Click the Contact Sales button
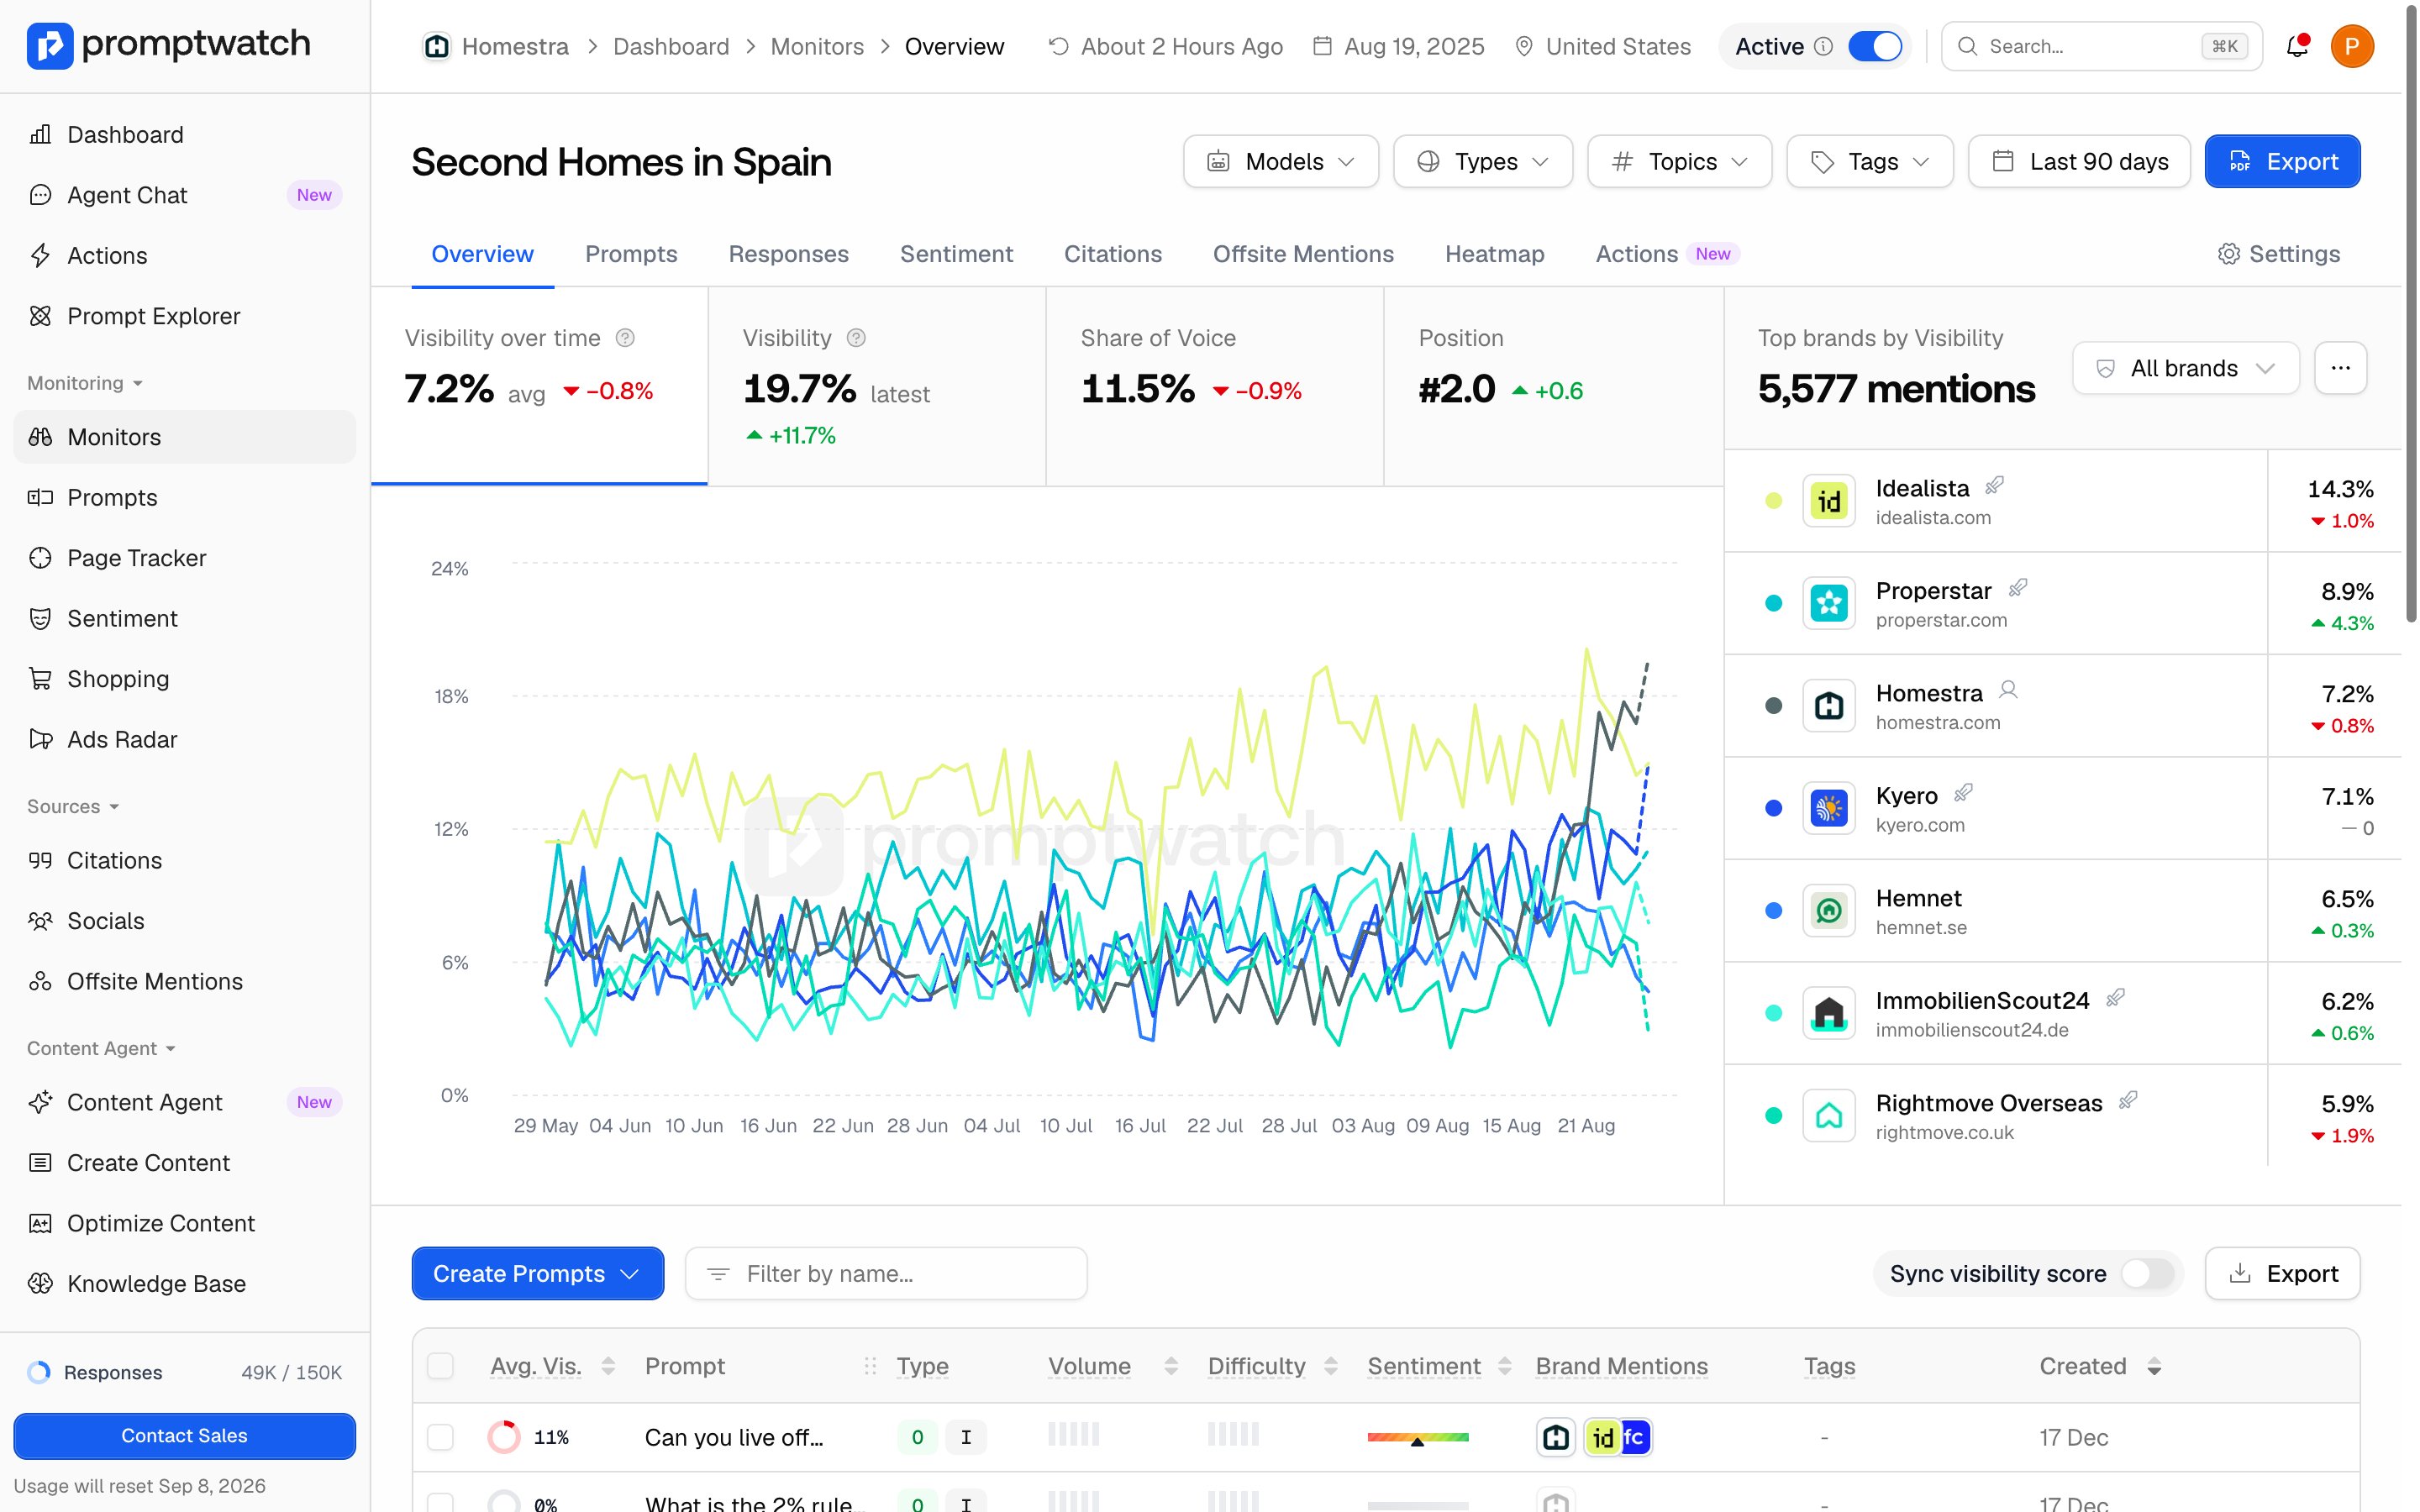The image size is (2420, 1512). (x=184, y=1436)
